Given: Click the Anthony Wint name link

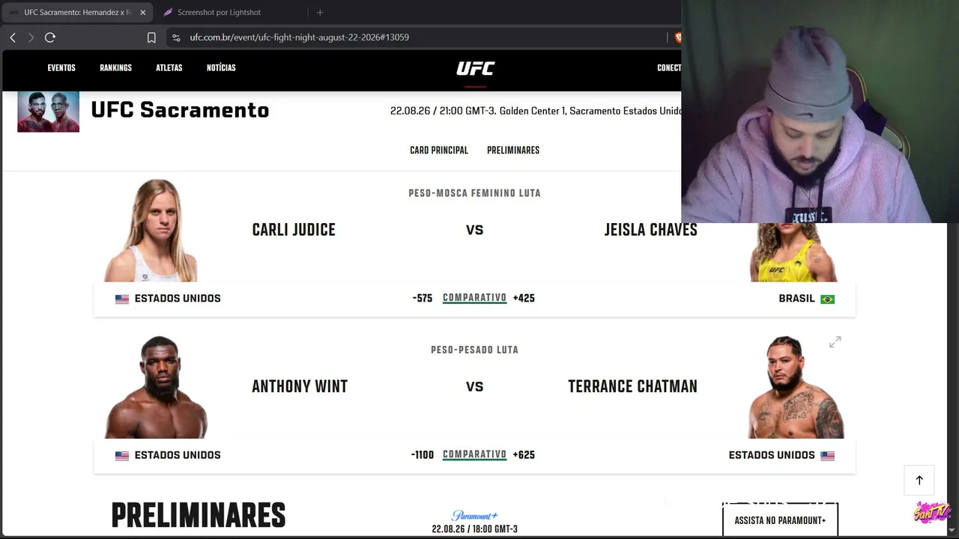Looking at the screenshot, I should click(300, 386).
